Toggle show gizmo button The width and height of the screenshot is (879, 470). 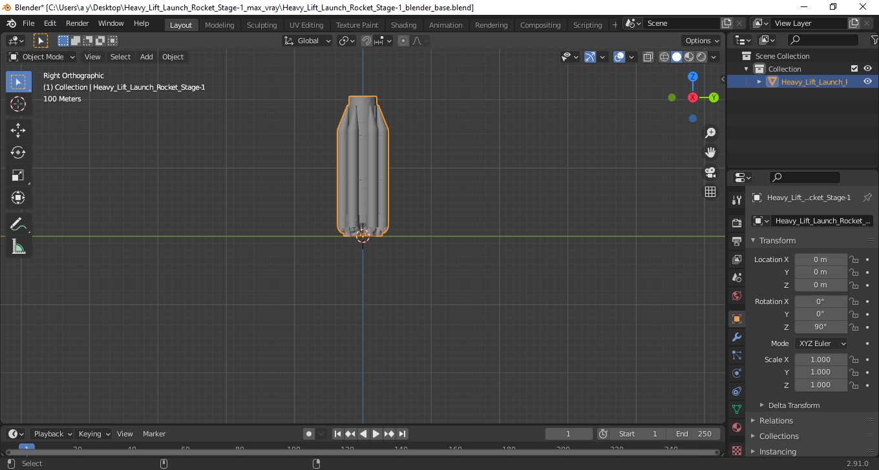589,57
